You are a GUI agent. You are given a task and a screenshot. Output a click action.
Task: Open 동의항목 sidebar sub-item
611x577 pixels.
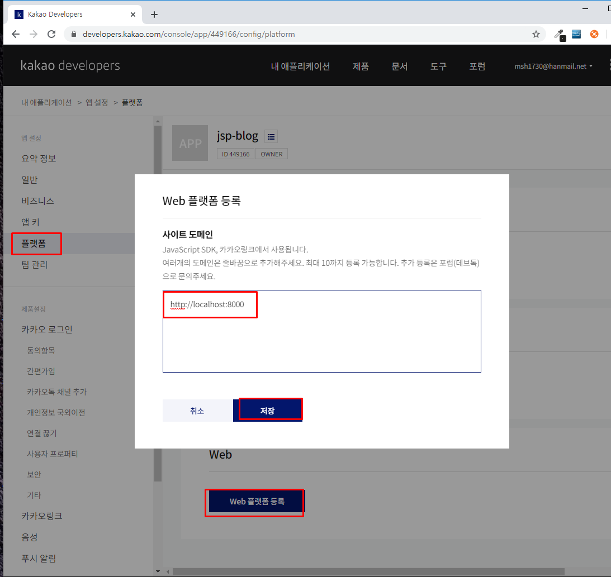click(41, 350)
